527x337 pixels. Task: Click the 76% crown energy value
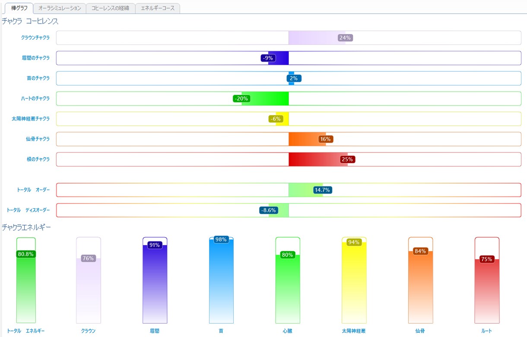click(88, 258)
